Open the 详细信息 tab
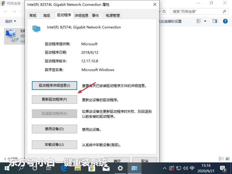This screenshot has width=232, height=174. pyautogui.click(x=81, y=15)
